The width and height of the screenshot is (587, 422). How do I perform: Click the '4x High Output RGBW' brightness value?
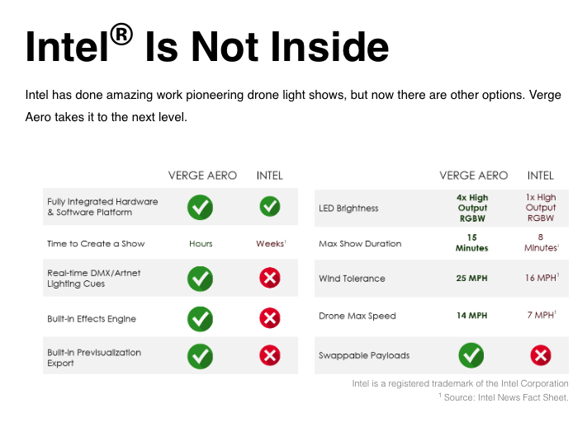coord(472,208)
